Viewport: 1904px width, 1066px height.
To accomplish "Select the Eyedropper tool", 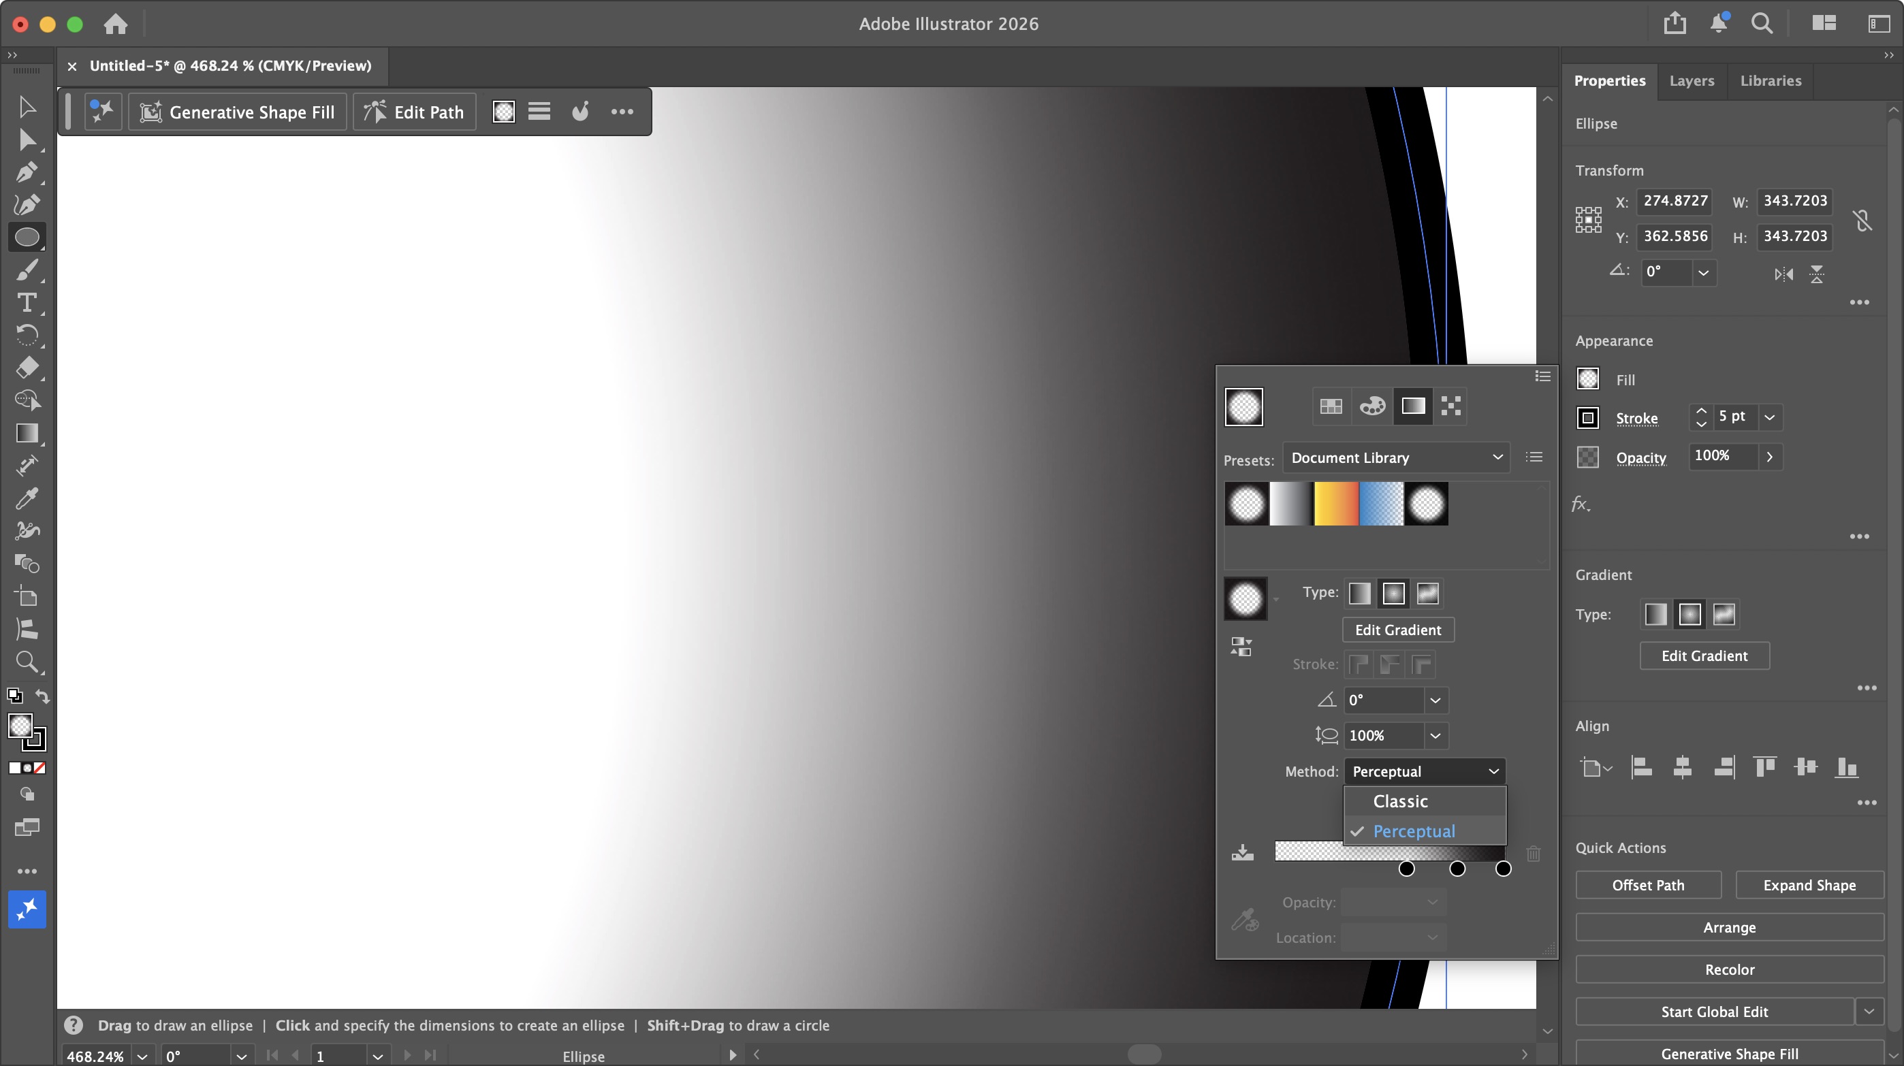I will 27,498.
